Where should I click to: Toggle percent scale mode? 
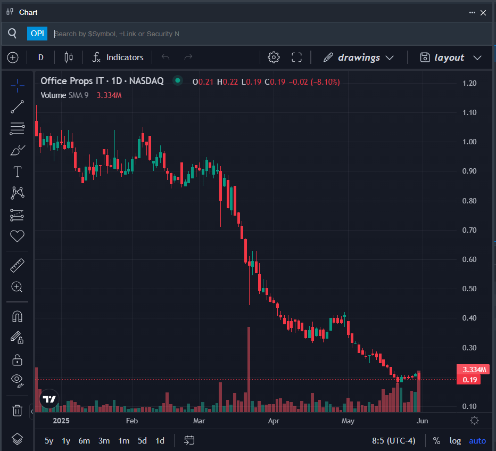click(436, 440)
